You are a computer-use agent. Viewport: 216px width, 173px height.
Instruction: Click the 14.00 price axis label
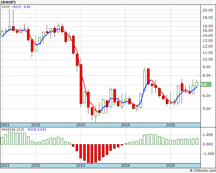[x=208, y=35]
